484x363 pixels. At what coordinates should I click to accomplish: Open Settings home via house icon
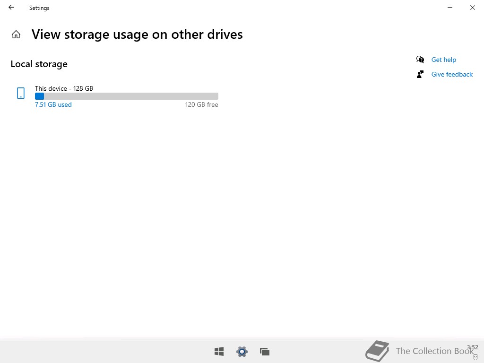pos(16,35)
